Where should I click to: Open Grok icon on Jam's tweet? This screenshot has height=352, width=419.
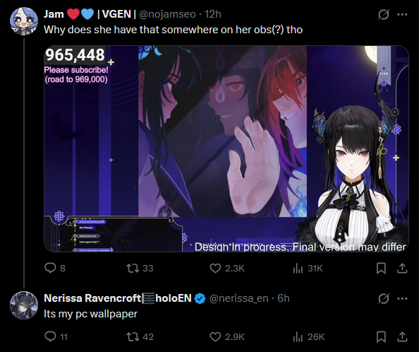[x=384, y=14]
